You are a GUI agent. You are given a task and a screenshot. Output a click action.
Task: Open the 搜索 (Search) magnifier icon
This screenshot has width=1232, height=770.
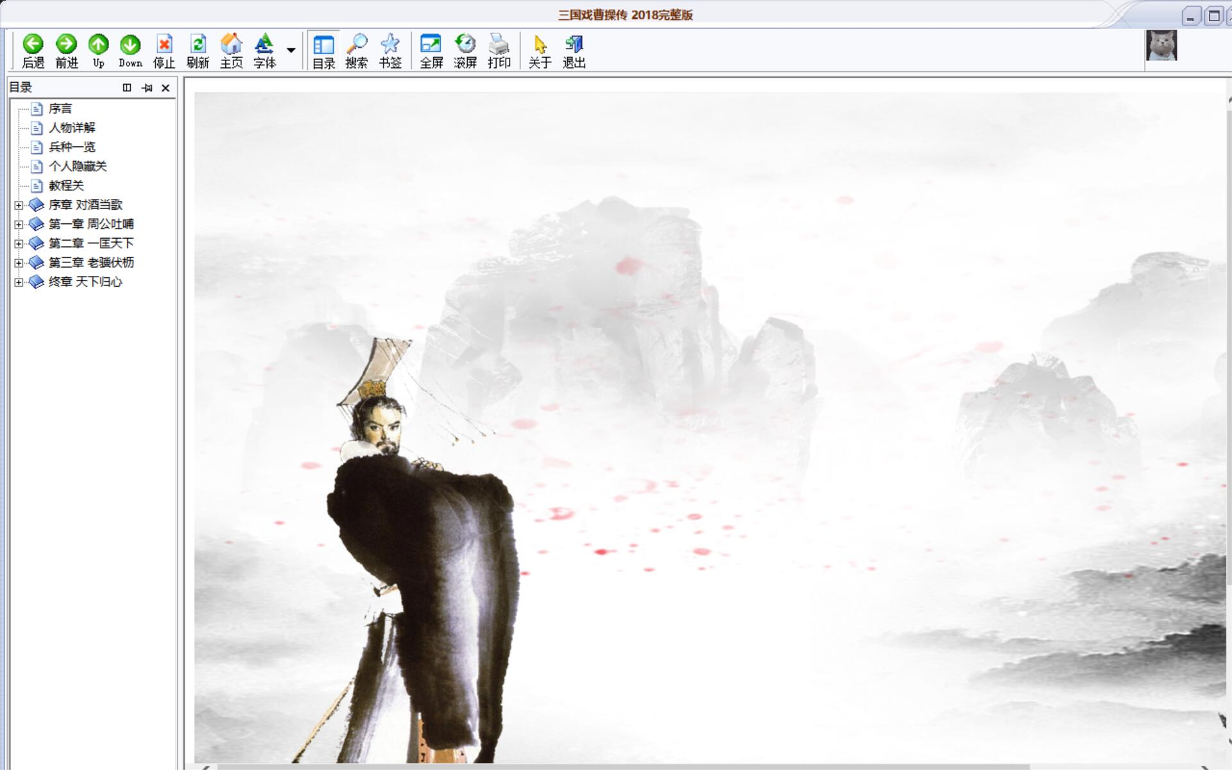pyautogui.click(x=357, y=44)
